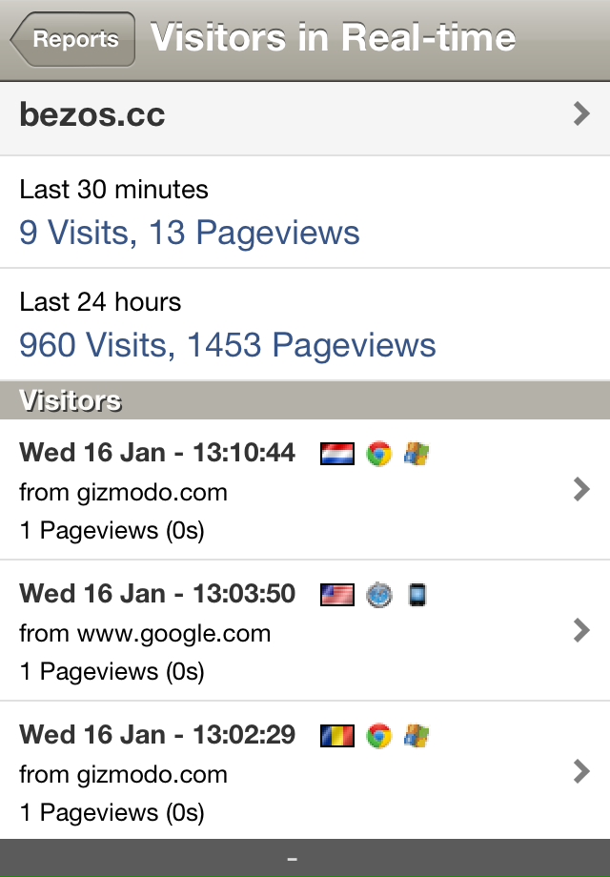Screen dimensions: 610x877
Task: Click the Romania flag on 13:02:29 visit
Action: click(x=337, y=736)
